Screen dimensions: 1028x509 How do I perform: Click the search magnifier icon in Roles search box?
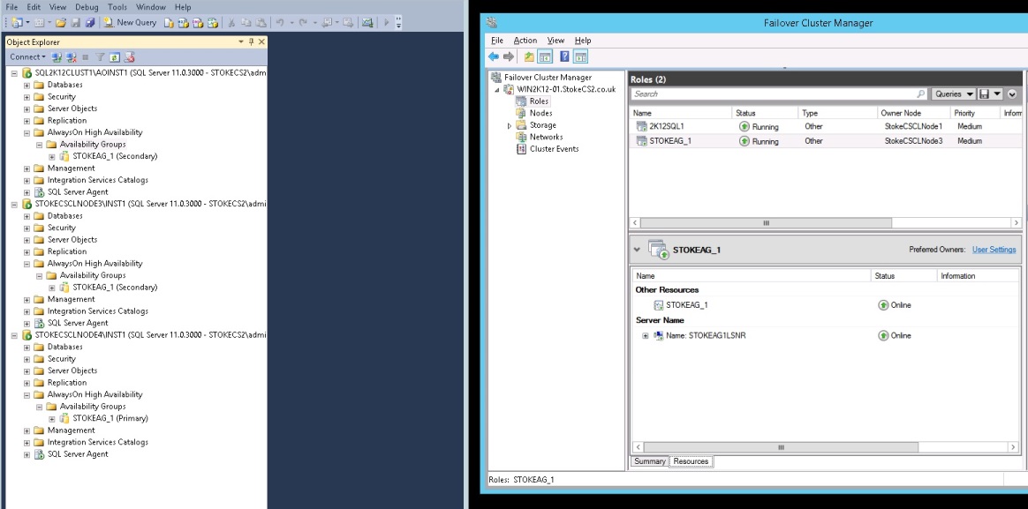point(920,94)
